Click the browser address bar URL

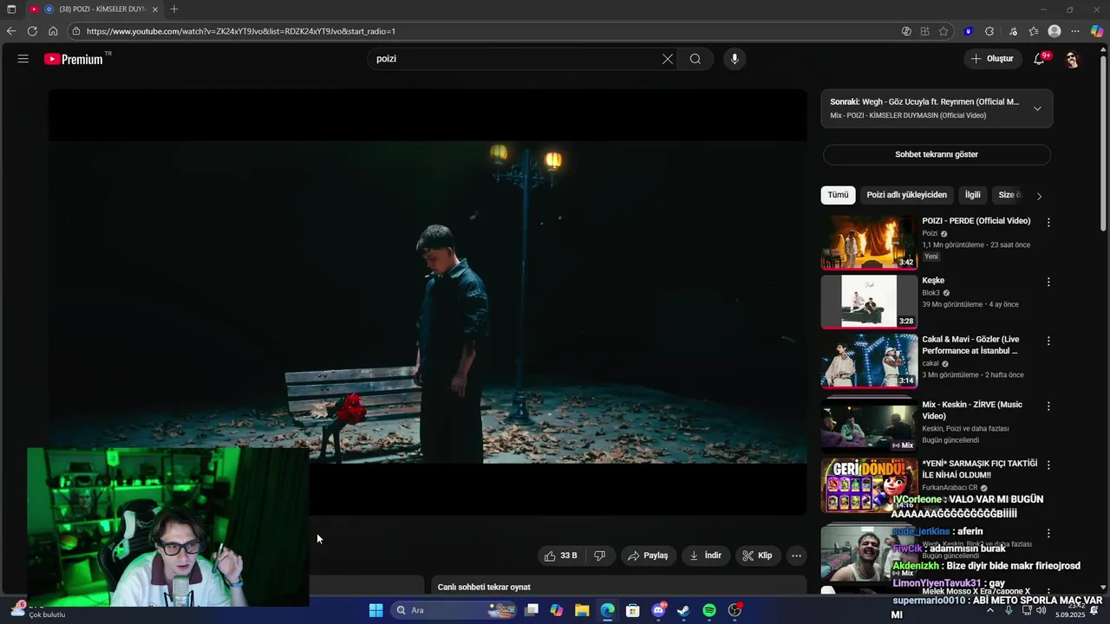pyautogui.click(x=241, y=31)
